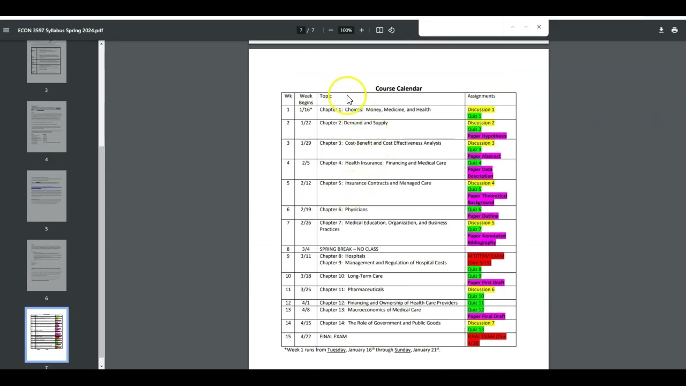Screen dimensions: 686x386
Task: Click the 'Assignments' column header
Action: coord(481,96)
